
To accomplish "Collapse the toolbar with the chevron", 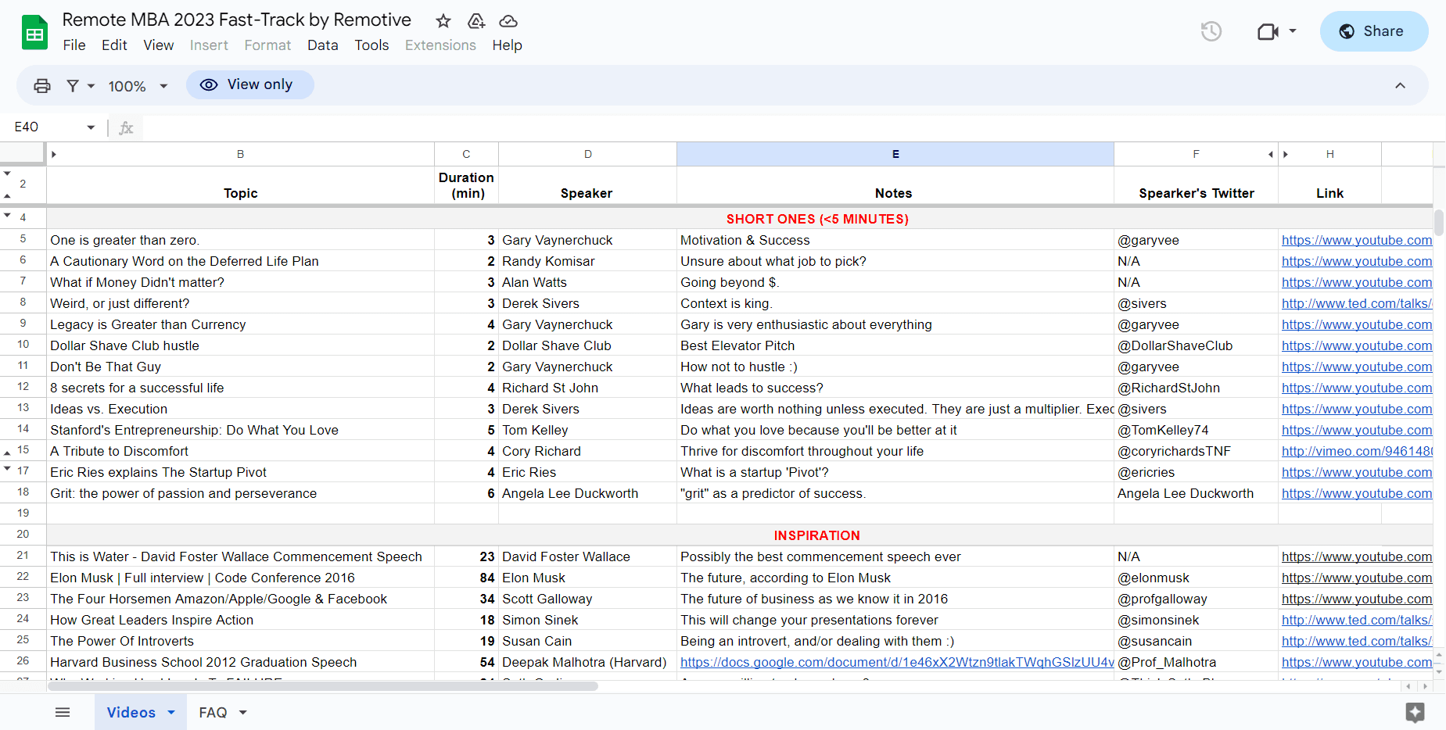I will (1400, 85).
